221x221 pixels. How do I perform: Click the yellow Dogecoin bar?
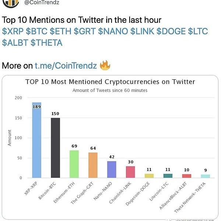click(149, 176)
